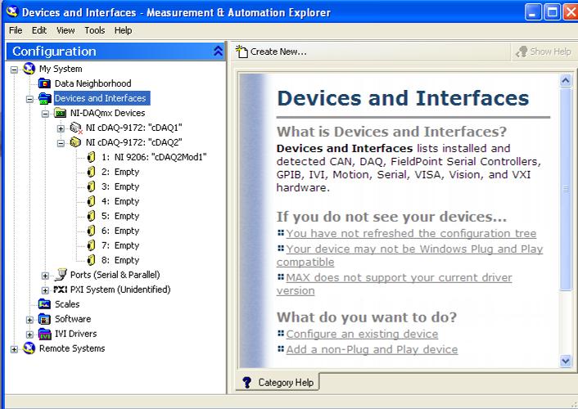
Task: Collapse the My System tree node
Action: point(14,70)
